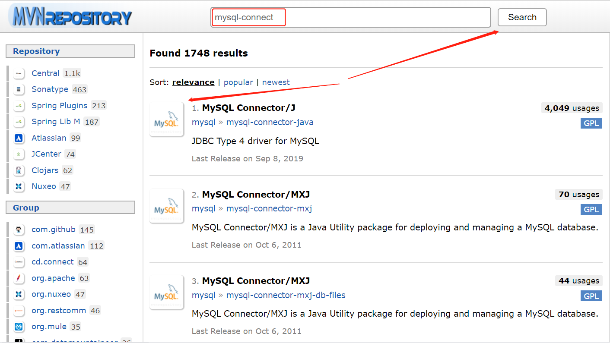Filter by org.mule group link
Screen dimensions: 610x343
[48, 327]
